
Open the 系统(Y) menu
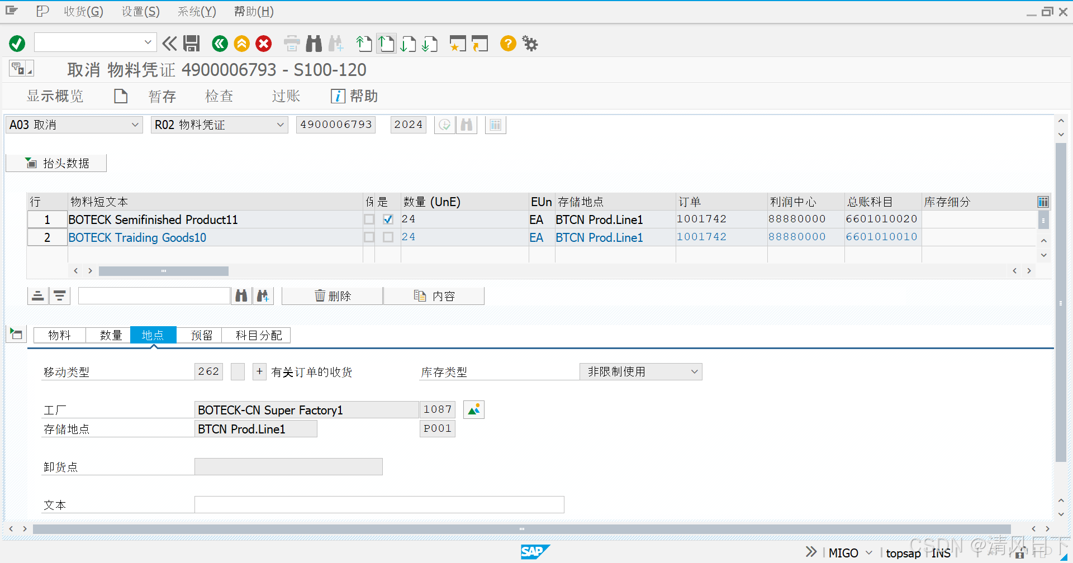coord(197,11)
